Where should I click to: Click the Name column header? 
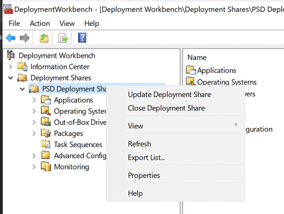(x=197, y=58)
